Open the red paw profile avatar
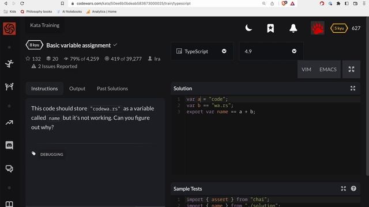 [x=318, y=28]
